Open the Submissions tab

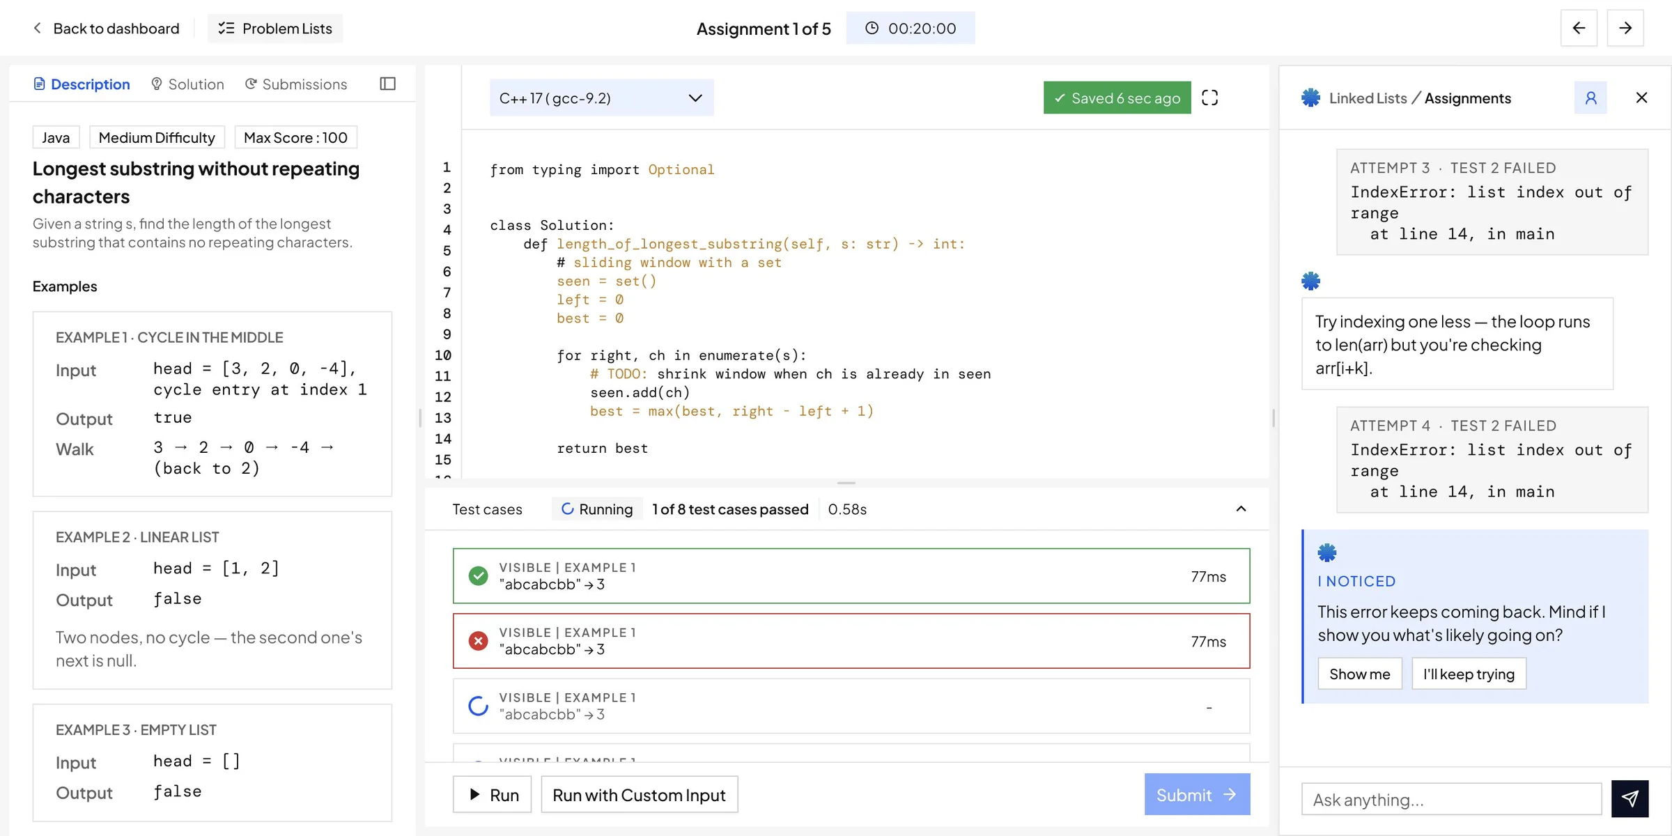296,84
